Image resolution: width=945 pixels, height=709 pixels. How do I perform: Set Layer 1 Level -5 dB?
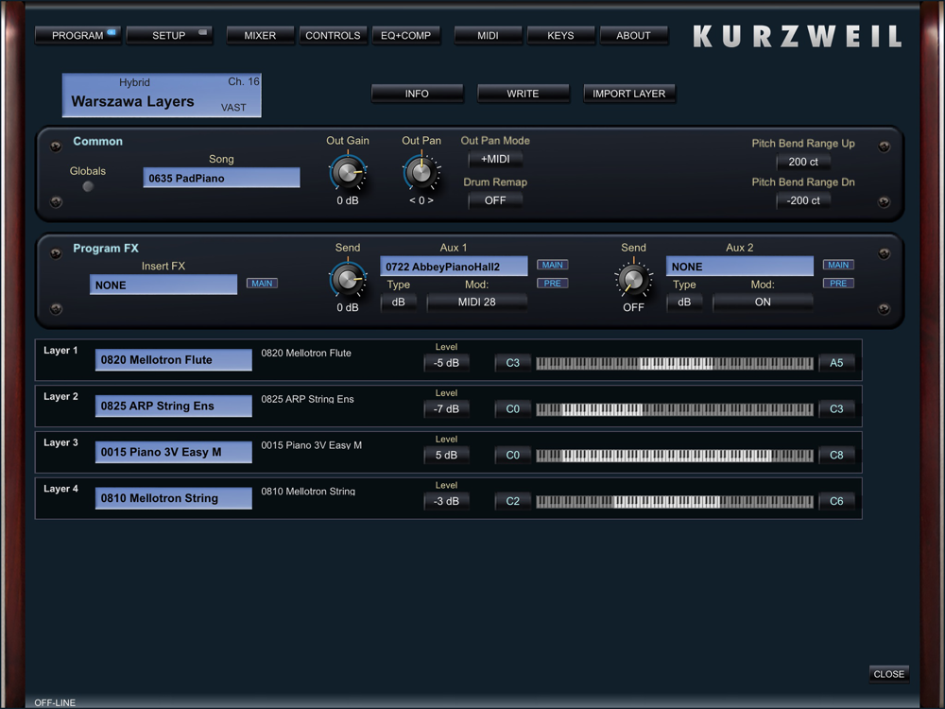[447, 363]
